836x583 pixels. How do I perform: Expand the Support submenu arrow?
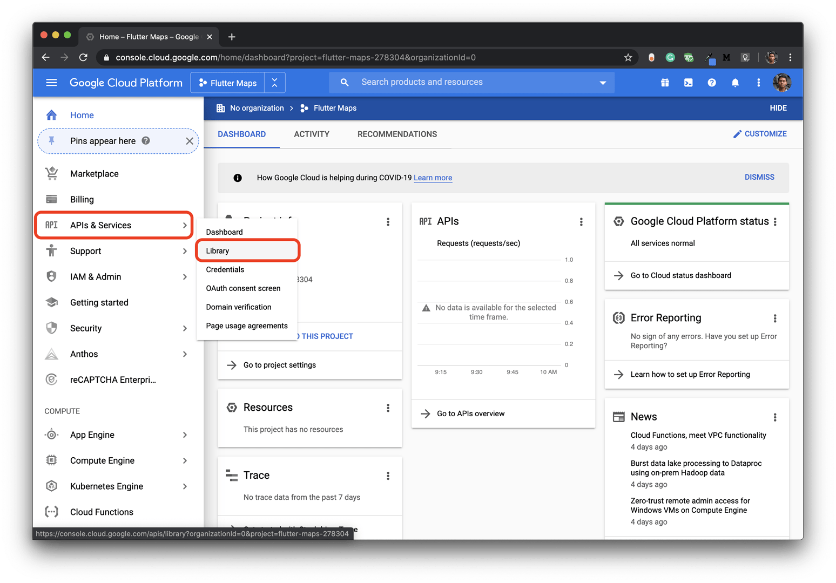(184, 251)
